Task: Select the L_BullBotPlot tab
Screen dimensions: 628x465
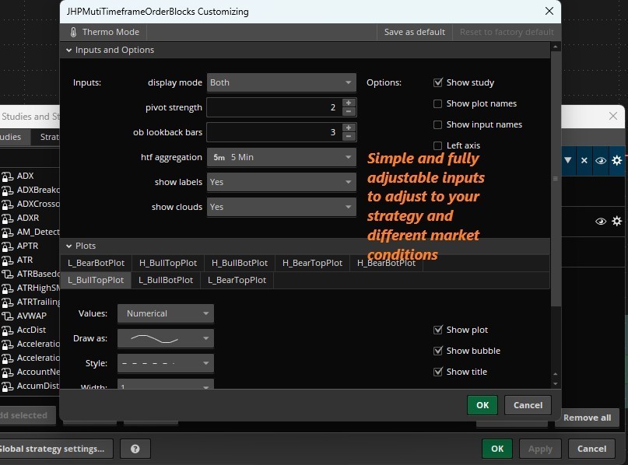Action: tap(165, 280)
